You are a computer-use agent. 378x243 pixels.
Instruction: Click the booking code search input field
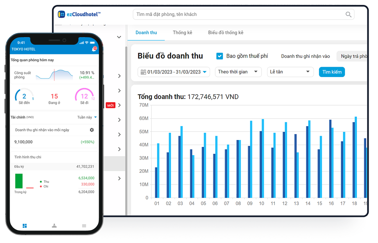pos(238,14)
